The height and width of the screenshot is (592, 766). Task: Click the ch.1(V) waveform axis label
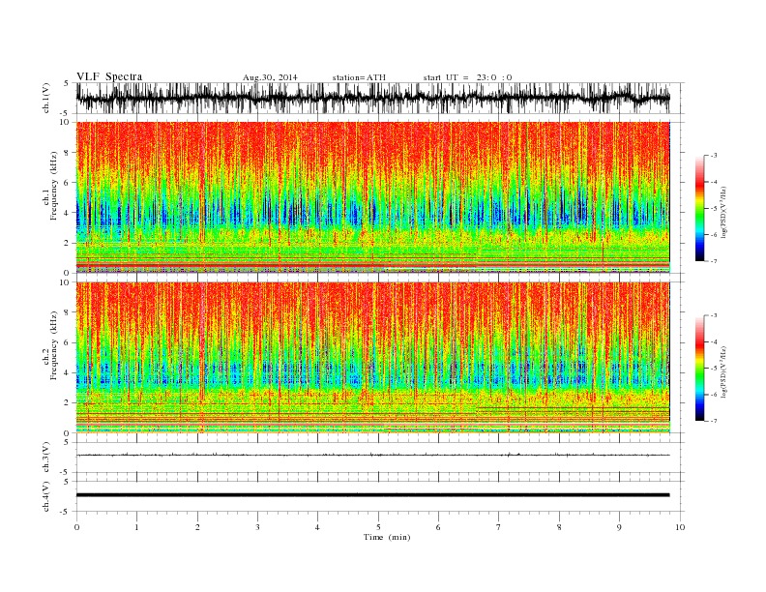click(46, 98)
